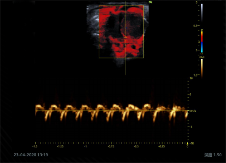Click the small black vessel hole in color flow
This screenshot has width=226, height=163.
coord(134,47)
